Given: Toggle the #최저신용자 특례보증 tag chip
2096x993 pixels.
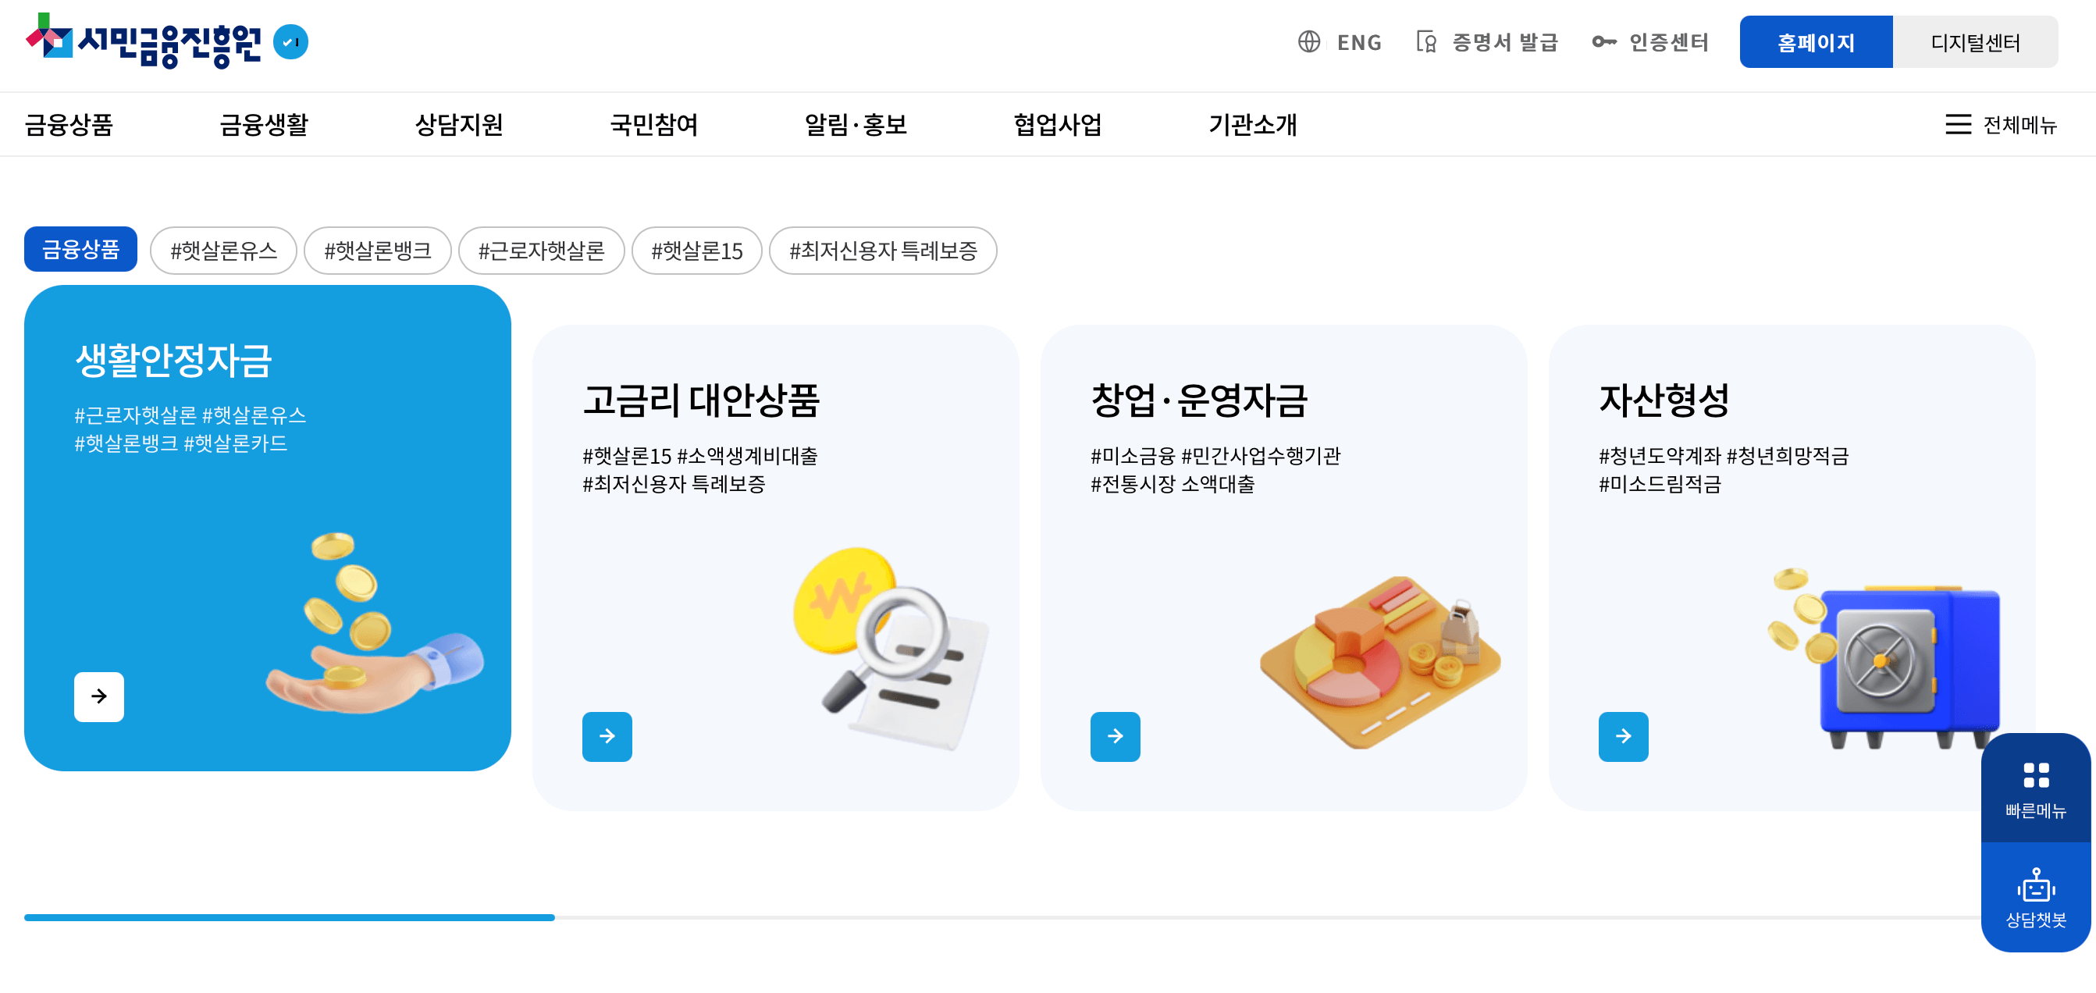Looking at the screenshot, I should (884, 251).
